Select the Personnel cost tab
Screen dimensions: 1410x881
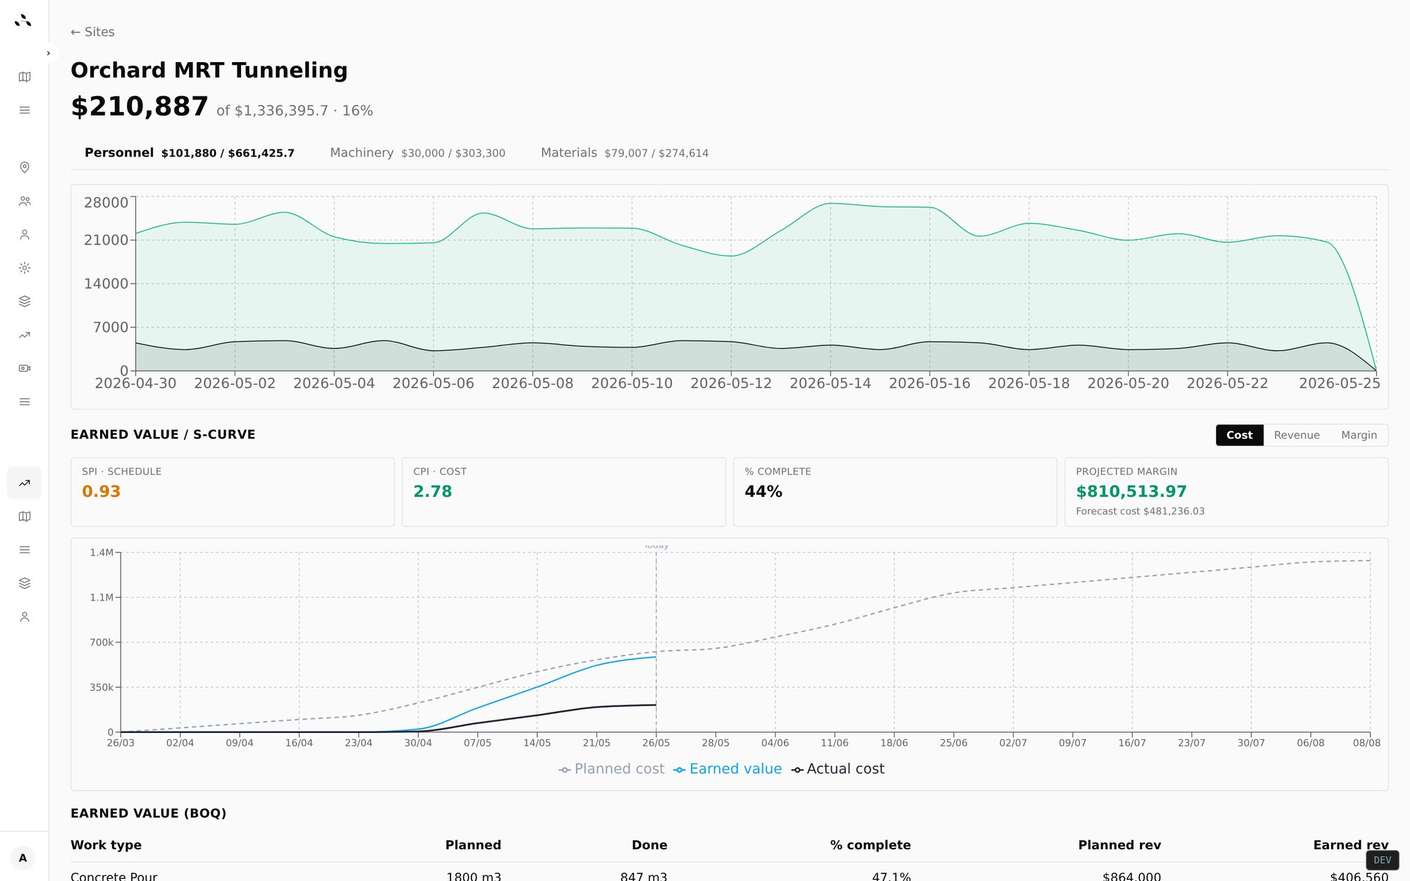coord(190,153)
